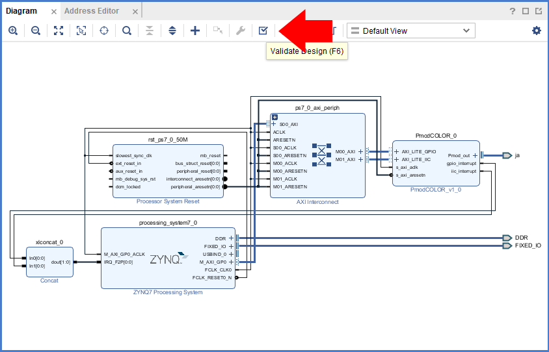Click the Validate Design checkmark icon

[x=263, y=31]
